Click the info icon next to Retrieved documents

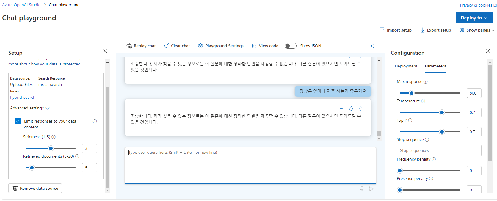tap(77, 156)
